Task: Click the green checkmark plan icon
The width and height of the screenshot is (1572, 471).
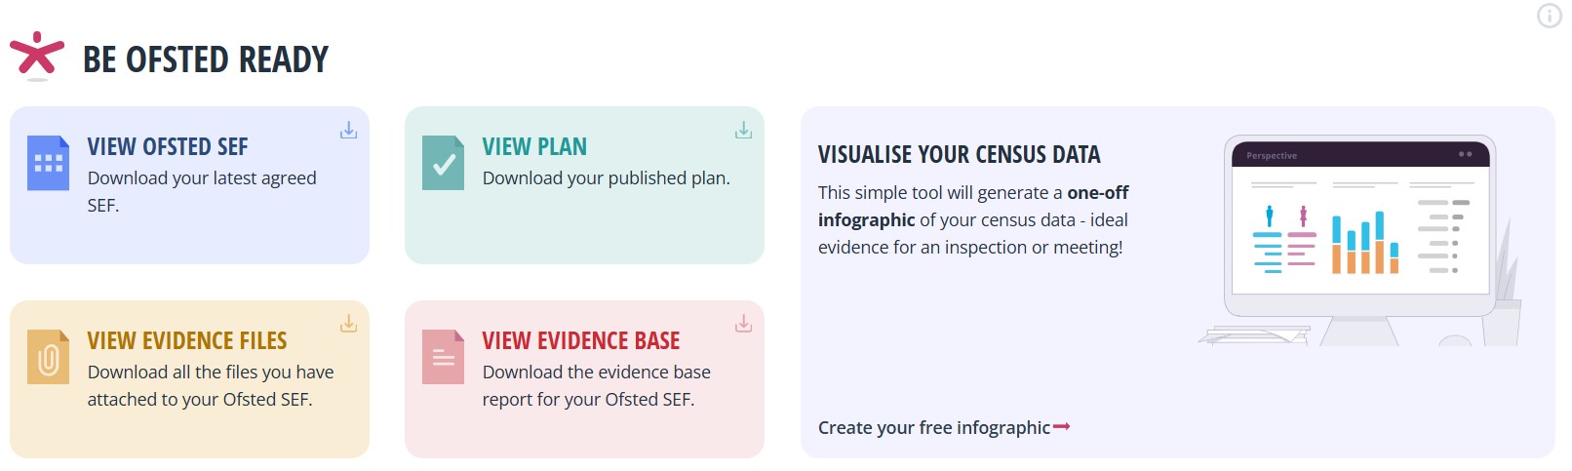Action: (443, 163)
